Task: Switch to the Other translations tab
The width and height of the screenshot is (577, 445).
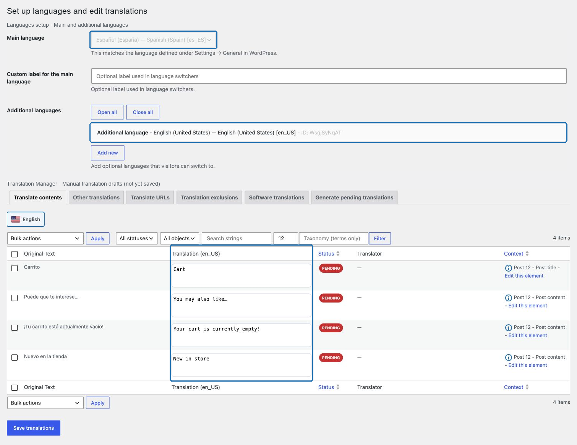Action: click(96, 197)
